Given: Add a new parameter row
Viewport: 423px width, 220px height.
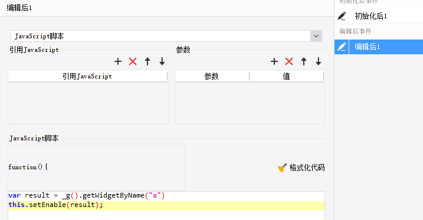Looking at the screenshot, I should tap(274, 61).
